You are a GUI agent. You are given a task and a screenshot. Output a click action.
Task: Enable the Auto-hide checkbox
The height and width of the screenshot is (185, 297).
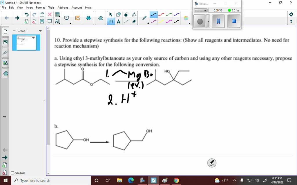[12, 173]
